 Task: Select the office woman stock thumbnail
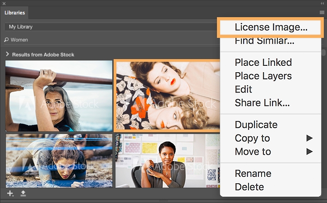coord(167,161)
